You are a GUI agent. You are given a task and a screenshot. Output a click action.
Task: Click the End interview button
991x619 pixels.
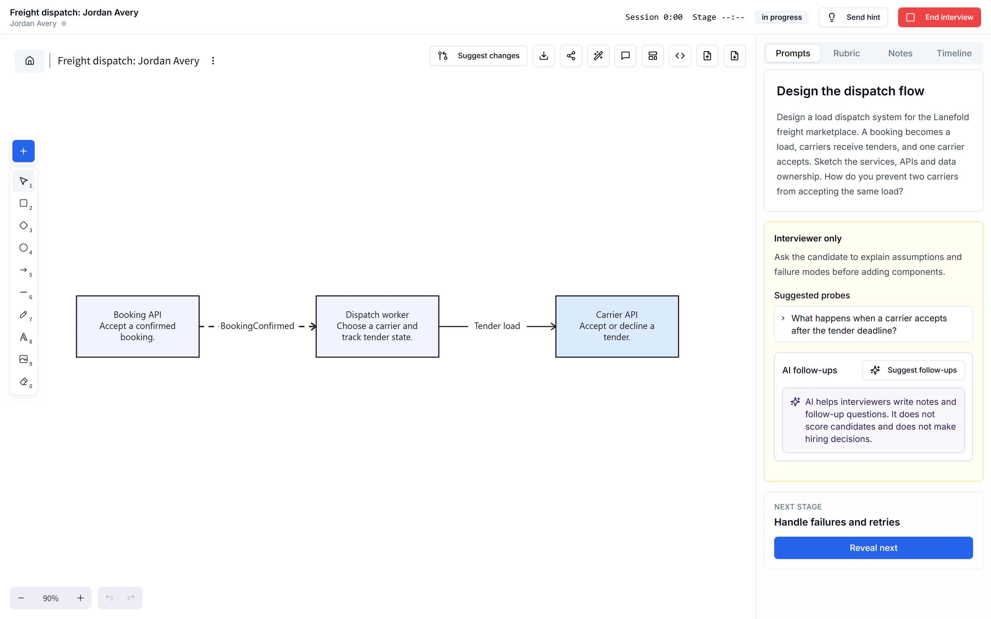point(939,17)
